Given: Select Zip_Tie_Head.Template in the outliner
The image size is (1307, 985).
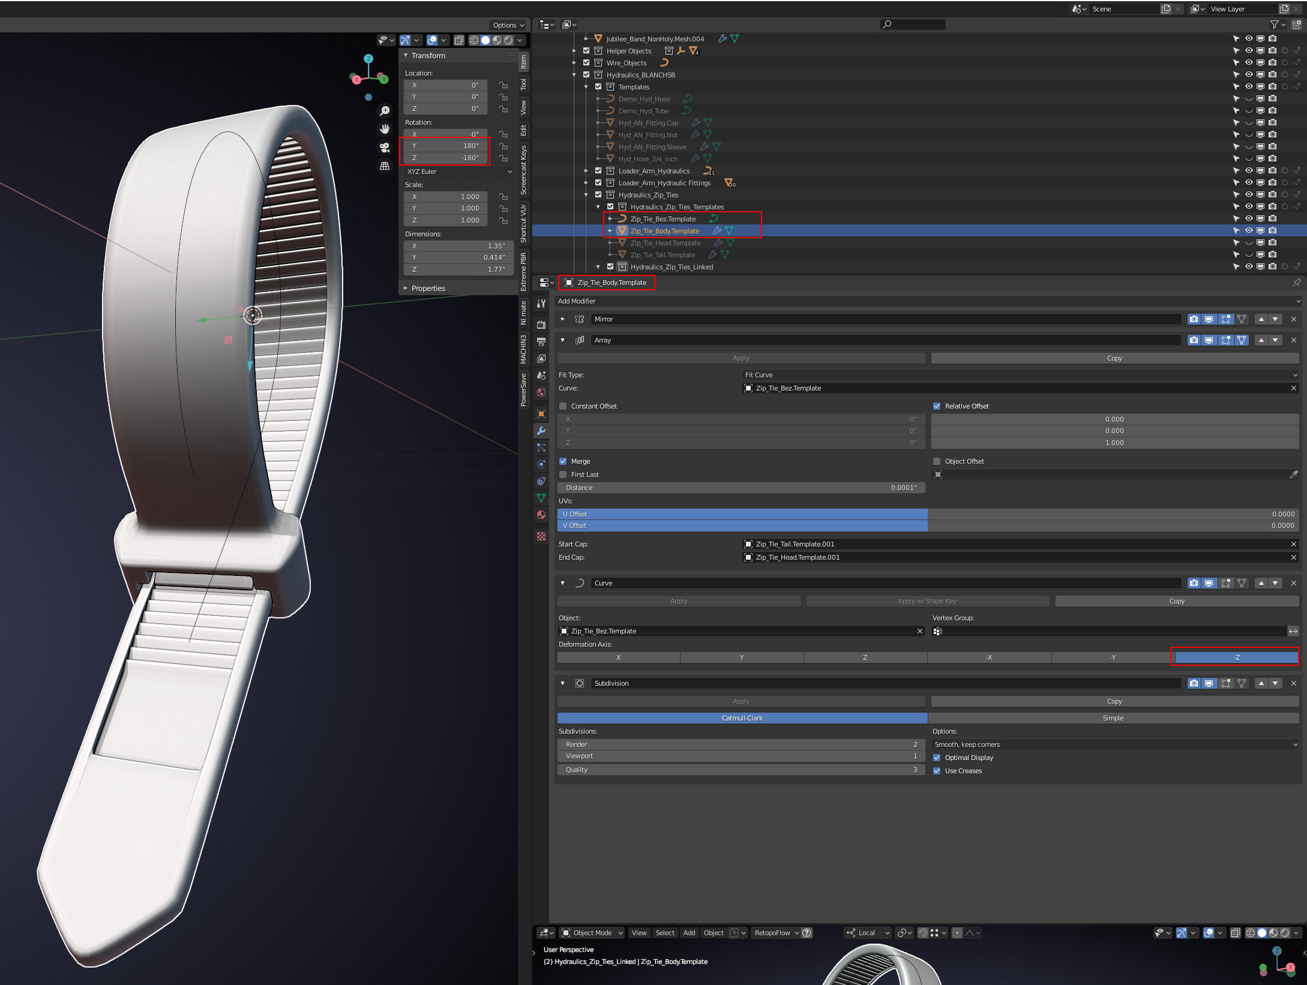Looking at the screenshot, I should (665, 243).
